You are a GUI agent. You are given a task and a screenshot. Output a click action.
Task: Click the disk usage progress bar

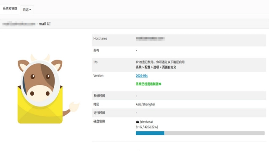(200, 133)
